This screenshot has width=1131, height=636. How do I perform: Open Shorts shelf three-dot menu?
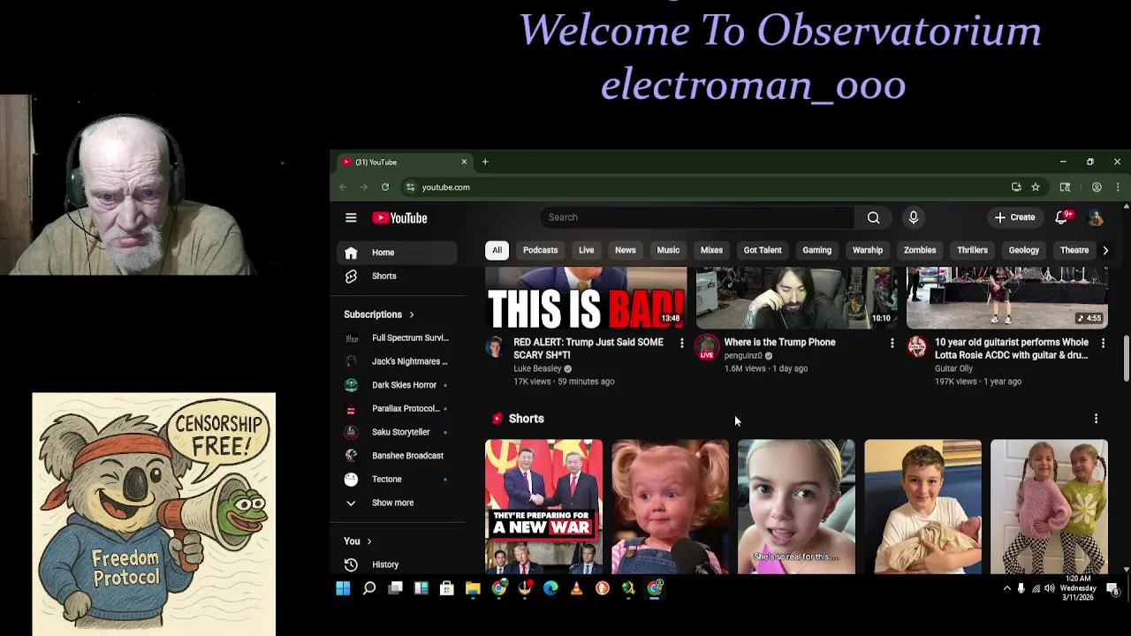[x=1096, y=419]
